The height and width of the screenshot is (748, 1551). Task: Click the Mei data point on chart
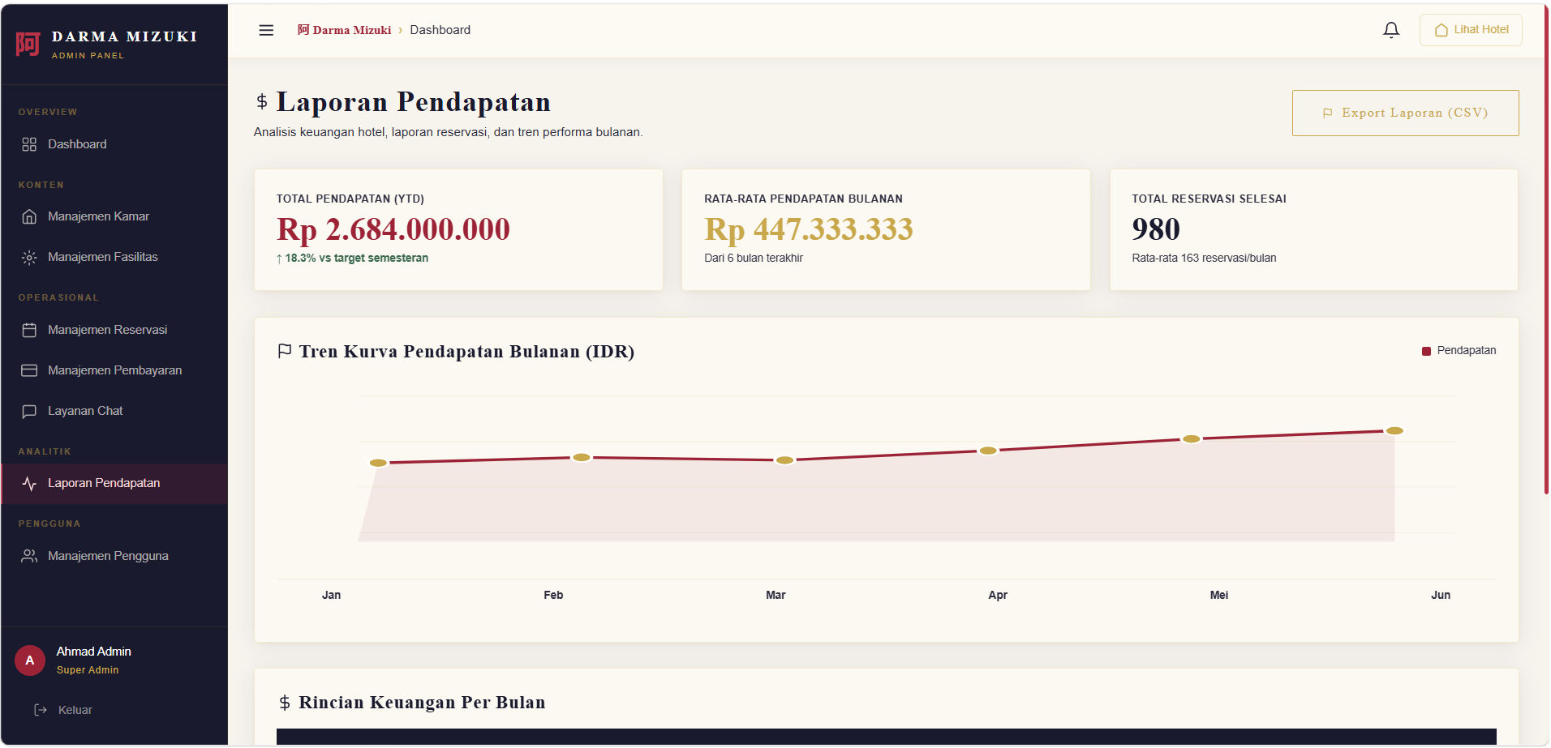pyautogui.click(x=1191, y=438)
